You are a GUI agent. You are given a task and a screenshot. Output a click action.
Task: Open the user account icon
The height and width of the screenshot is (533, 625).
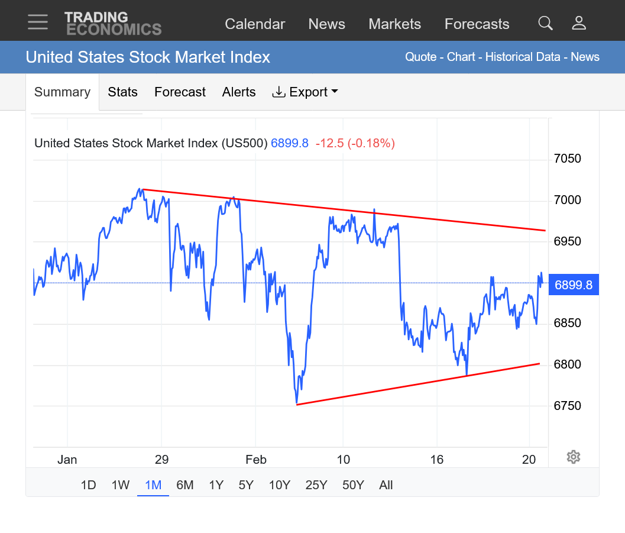579,23
